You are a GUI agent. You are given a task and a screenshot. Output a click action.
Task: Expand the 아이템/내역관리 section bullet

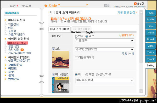(5, 57)
